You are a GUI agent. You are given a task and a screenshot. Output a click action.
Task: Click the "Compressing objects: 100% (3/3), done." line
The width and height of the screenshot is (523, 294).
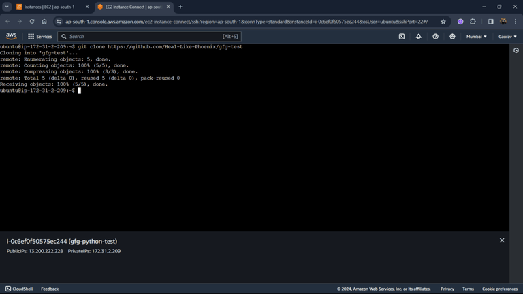tap(69, 71)
